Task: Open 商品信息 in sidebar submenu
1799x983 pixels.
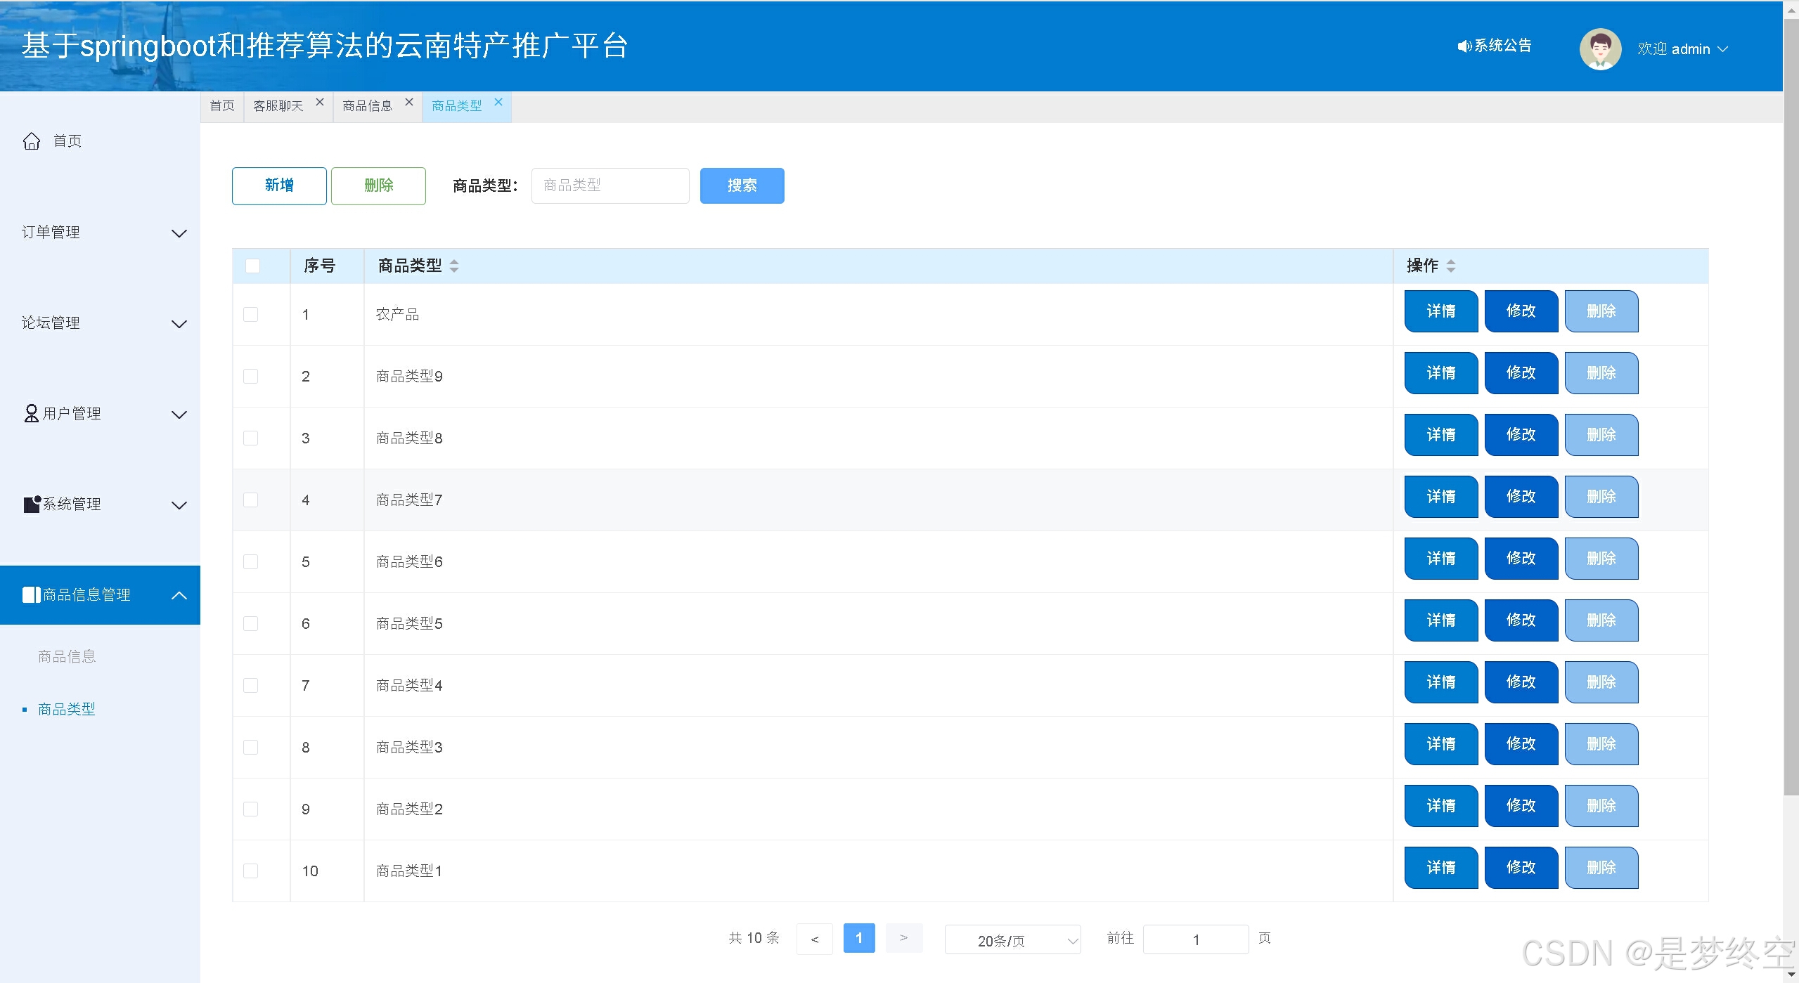Action: (x=67, y=656)
